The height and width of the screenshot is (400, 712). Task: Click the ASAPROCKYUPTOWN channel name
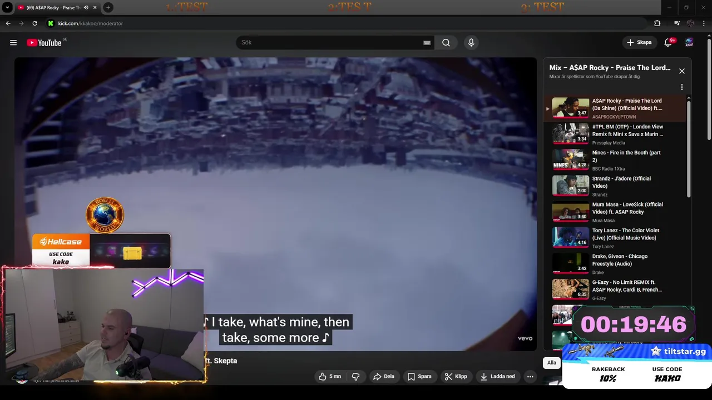[x=614, y=117]
